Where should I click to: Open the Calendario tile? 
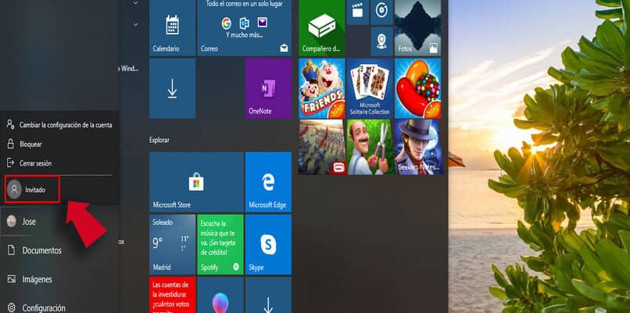172,26
